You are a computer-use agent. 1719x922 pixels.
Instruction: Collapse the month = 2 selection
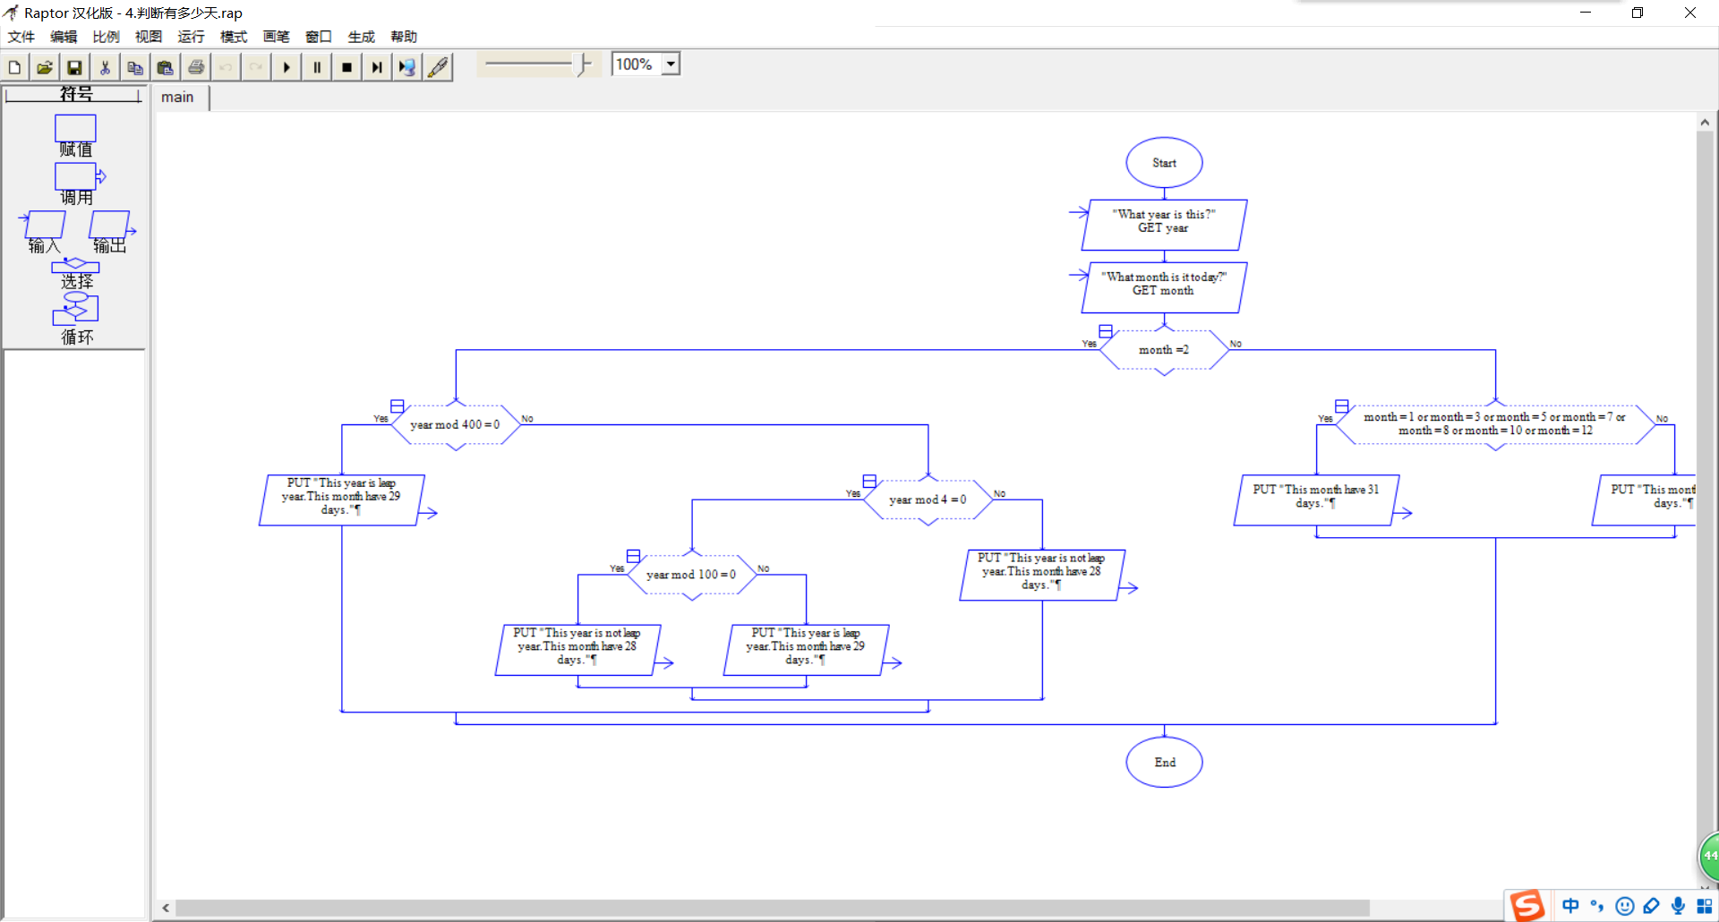1106,331
